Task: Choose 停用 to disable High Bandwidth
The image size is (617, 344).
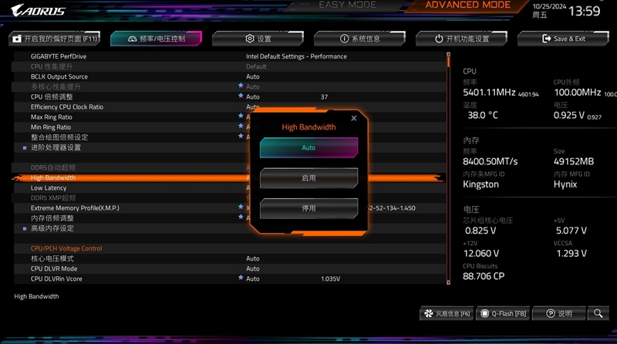Action: 308,208
